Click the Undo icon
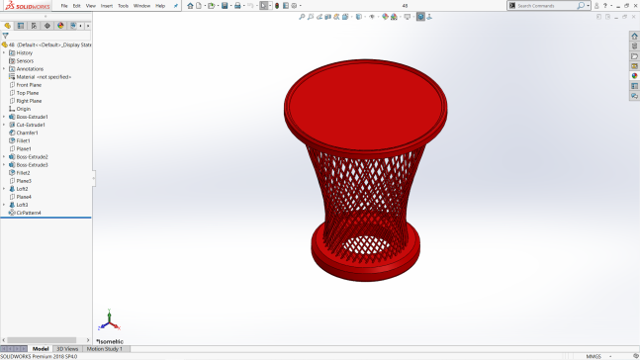The height and width of the screenshot is (360, 640). pos(250,6)
